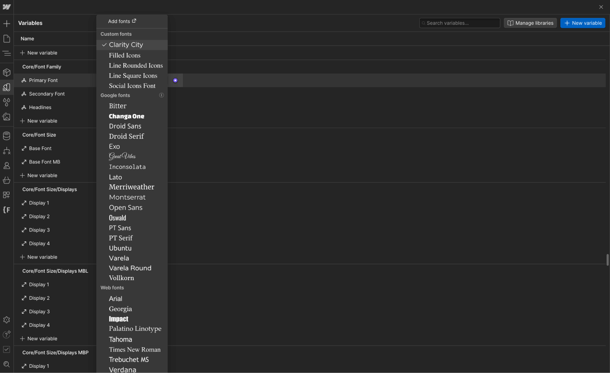The image size is (610, 373).
Task: Click Add fonts link
Action: click(x=122, y=21)
